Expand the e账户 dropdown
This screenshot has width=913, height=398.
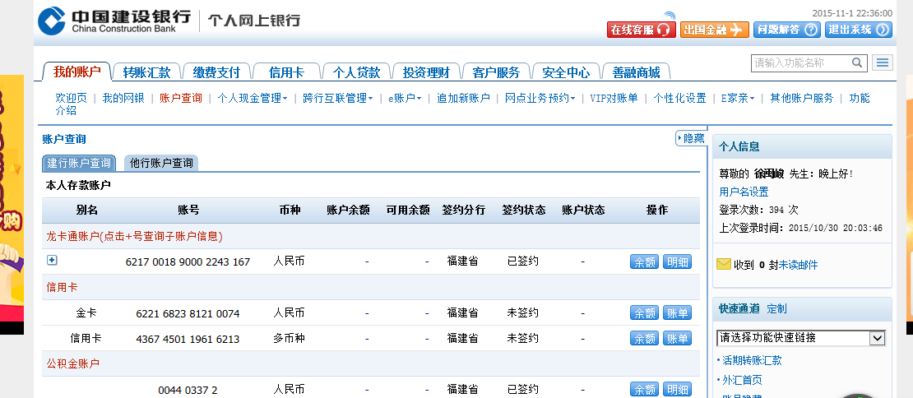pyautogui.click(x=405, y=99)
